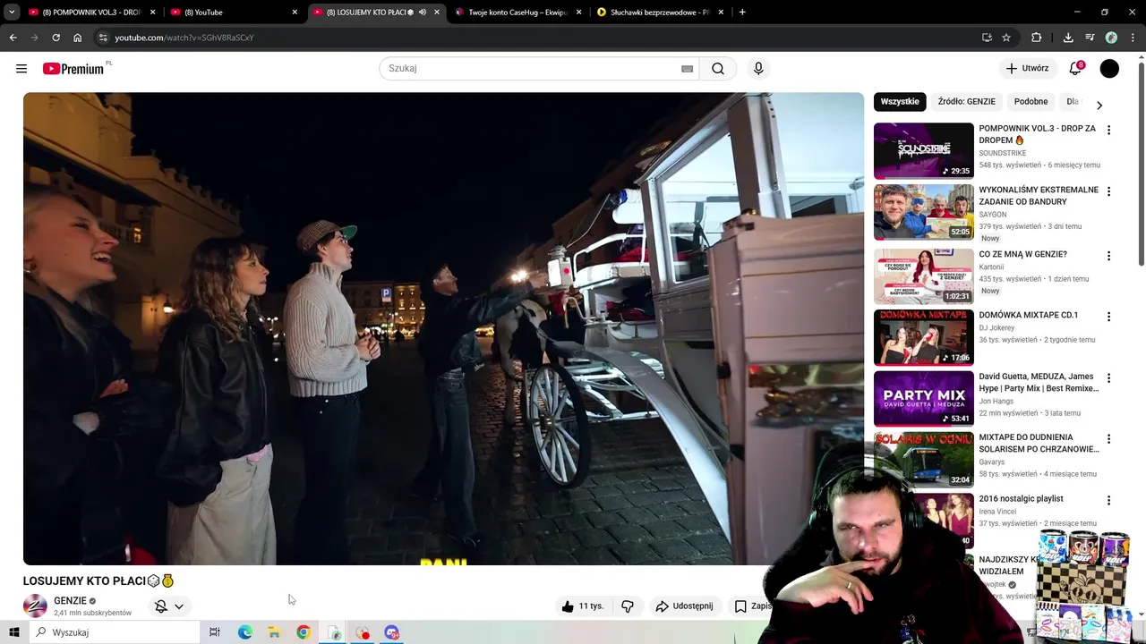Screen dimensions: 1146x644
Task: Open options for POMPOWNIK VOL.3 suggestion
Action: tap(1108, 130)
